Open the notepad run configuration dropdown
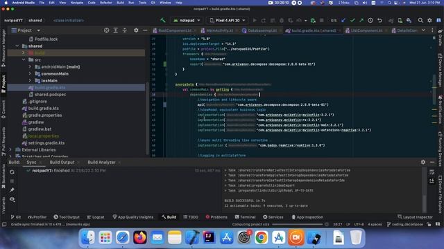Viewport: 444px width, 249px height. [x=187, y=20]
